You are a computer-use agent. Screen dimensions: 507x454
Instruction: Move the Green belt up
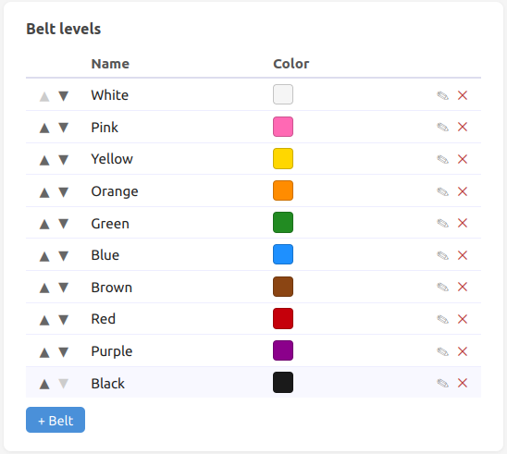click(x=44, y=224)
